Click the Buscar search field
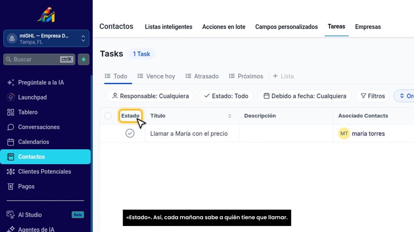Image resolution: width=414 pixels, height=232 pixels. tap(40, 60)
